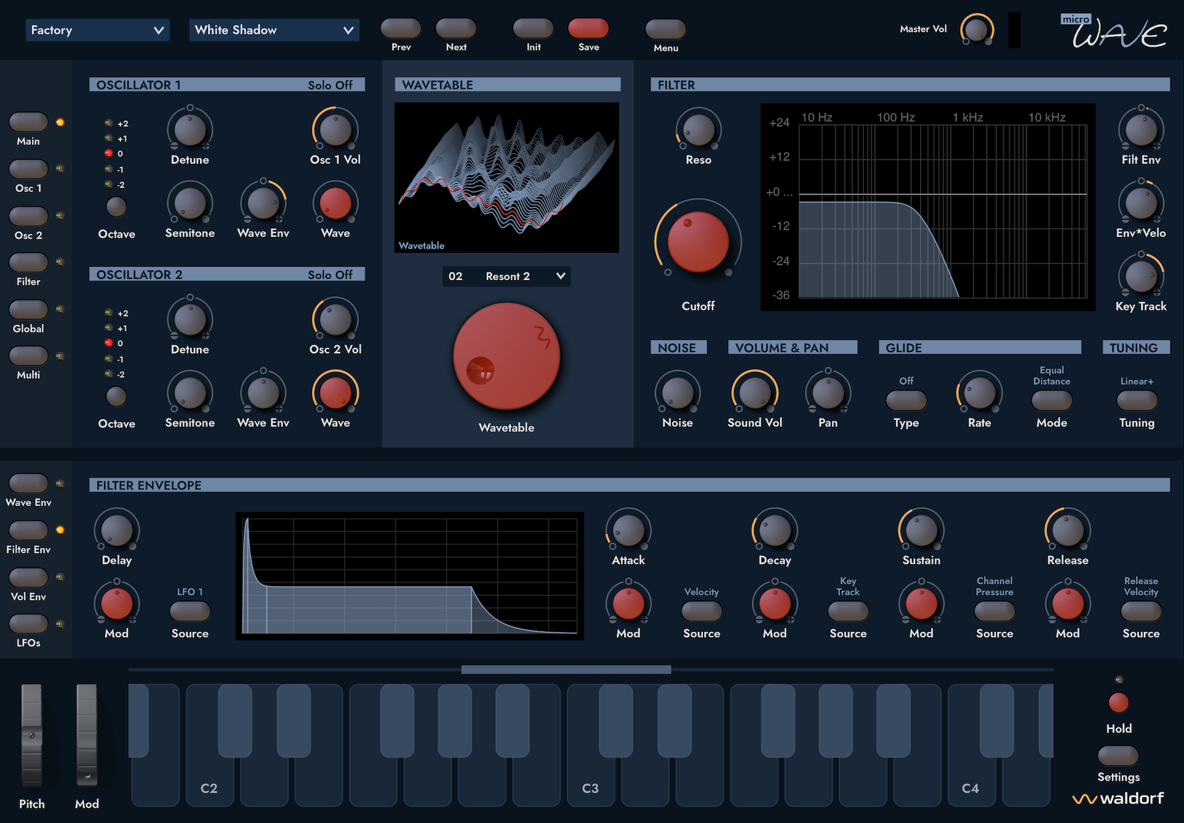The image size is (1184, 823).
Task: Click the red filter Cutoff knob
Action: (698, 242)
